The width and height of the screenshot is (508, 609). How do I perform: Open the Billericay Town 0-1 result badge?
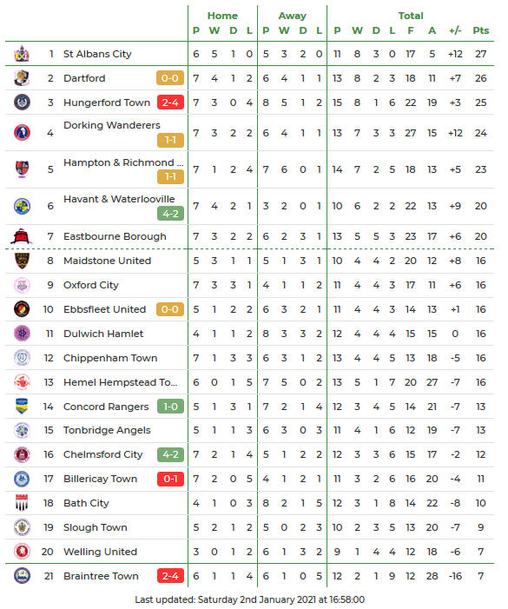170,479
